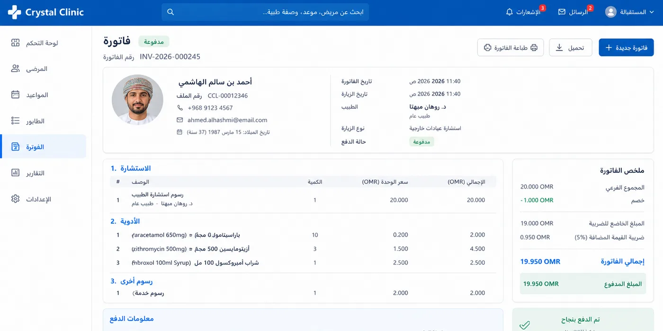This screenshot has height=331, width=663.
Task: Click المبلغ المدفوع paid amount row
Action: [583, 284]
